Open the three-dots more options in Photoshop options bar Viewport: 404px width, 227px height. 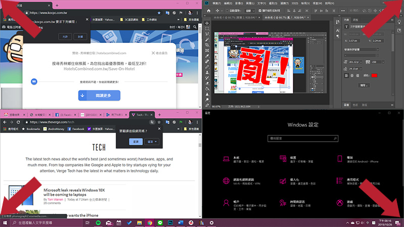(x=343, y=11)
